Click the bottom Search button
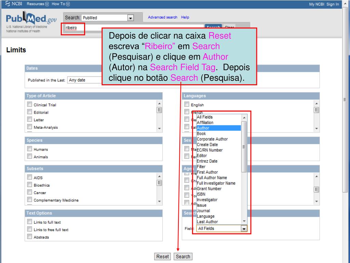This screenshot has height=263, width=350. click(x=183, y=256)
